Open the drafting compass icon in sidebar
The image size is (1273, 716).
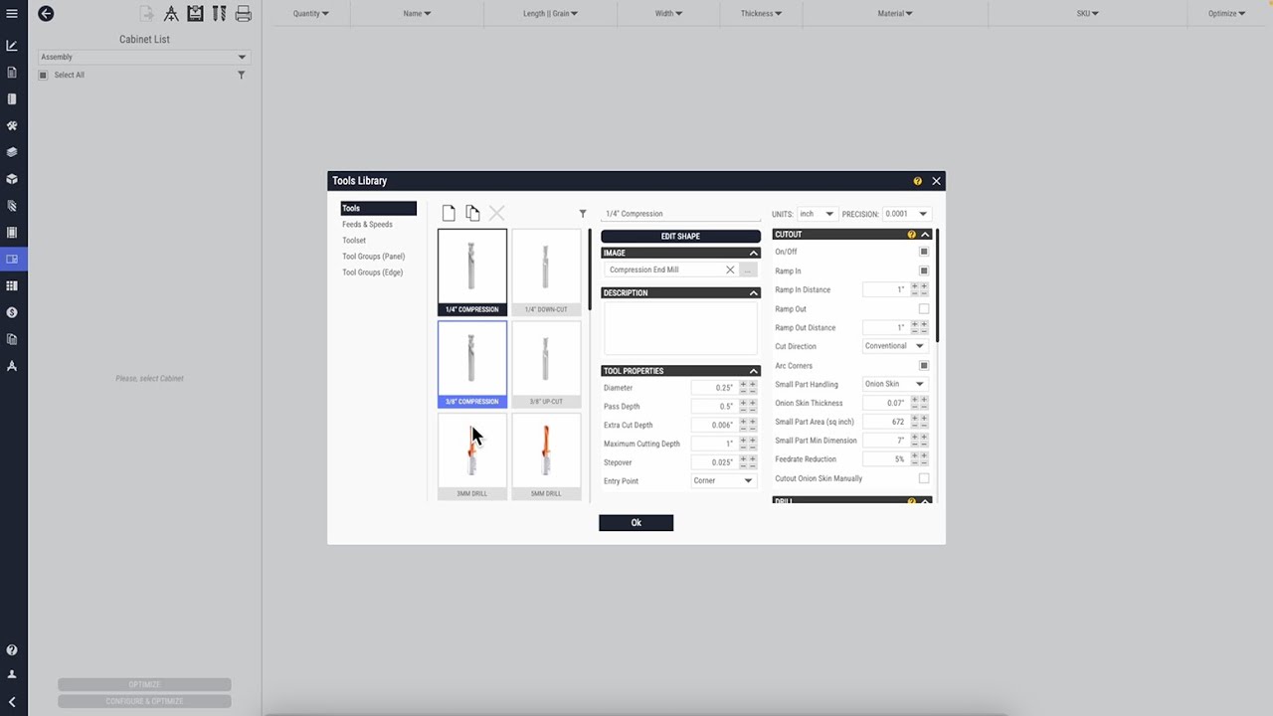(12, 366)
